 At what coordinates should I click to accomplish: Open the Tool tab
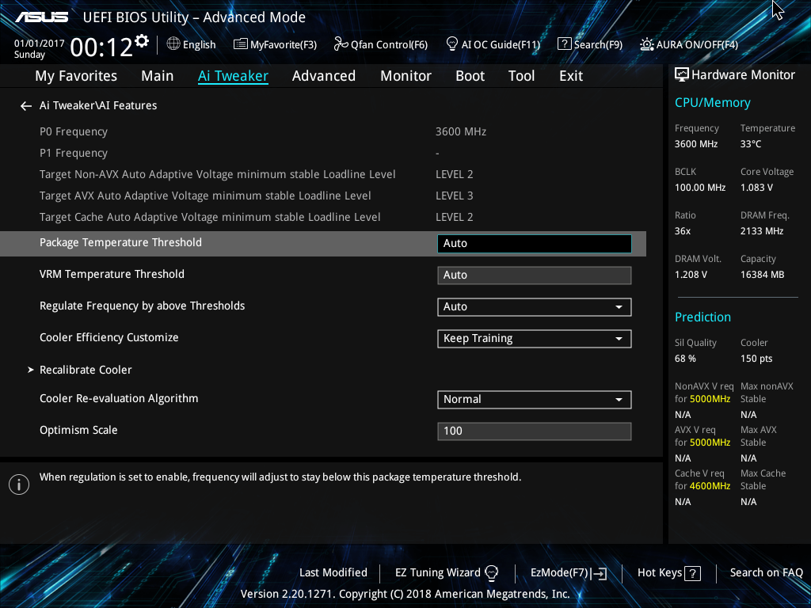tap(521, 76)
